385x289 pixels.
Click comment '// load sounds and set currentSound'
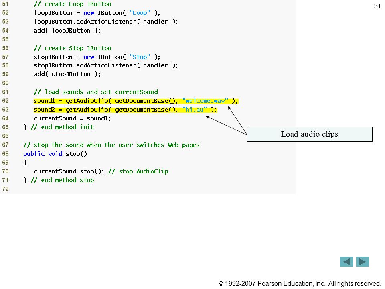click(96, 92)
